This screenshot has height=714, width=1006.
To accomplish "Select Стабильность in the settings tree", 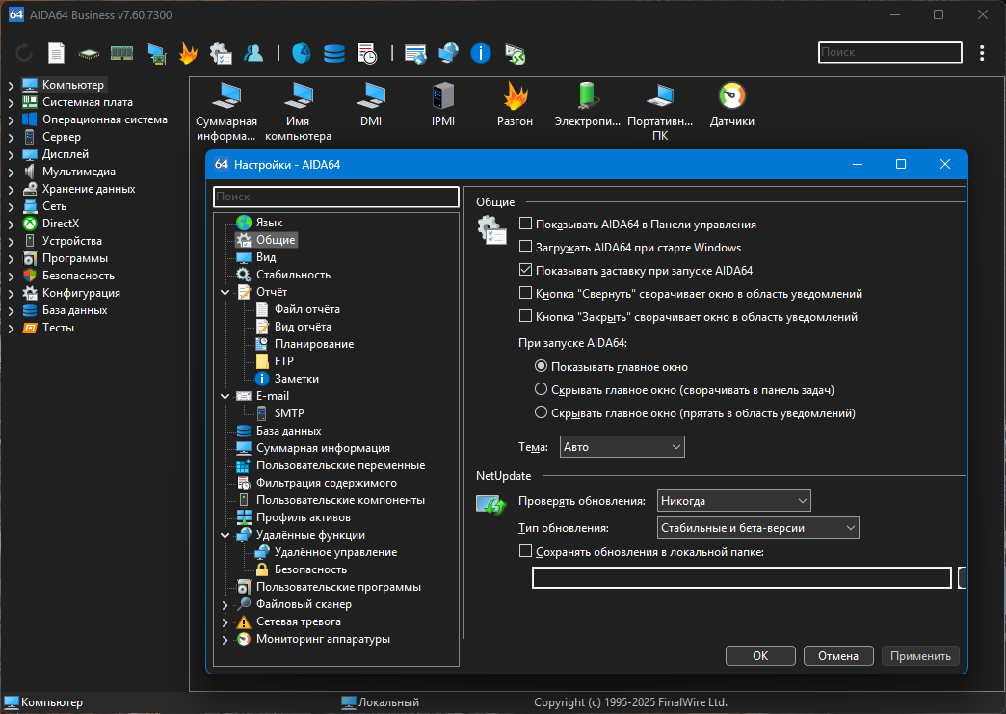I will [x=293, y=274].
